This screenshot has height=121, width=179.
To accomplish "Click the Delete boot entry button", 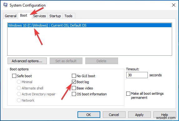I will point(102,61).
